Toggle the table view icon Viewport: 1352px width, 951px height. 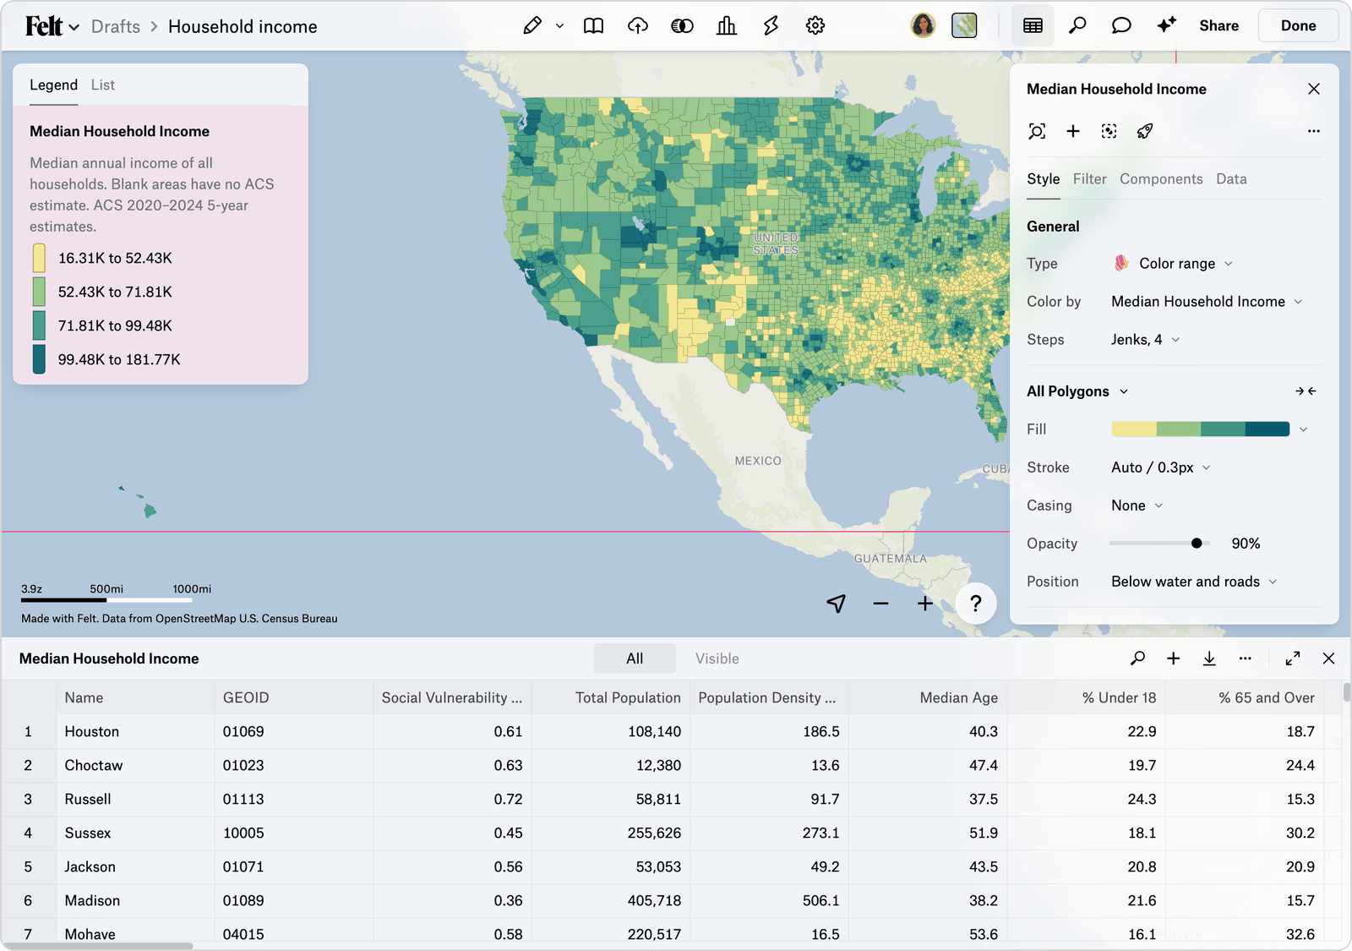pyautogui.click(x=1033, y=26)
